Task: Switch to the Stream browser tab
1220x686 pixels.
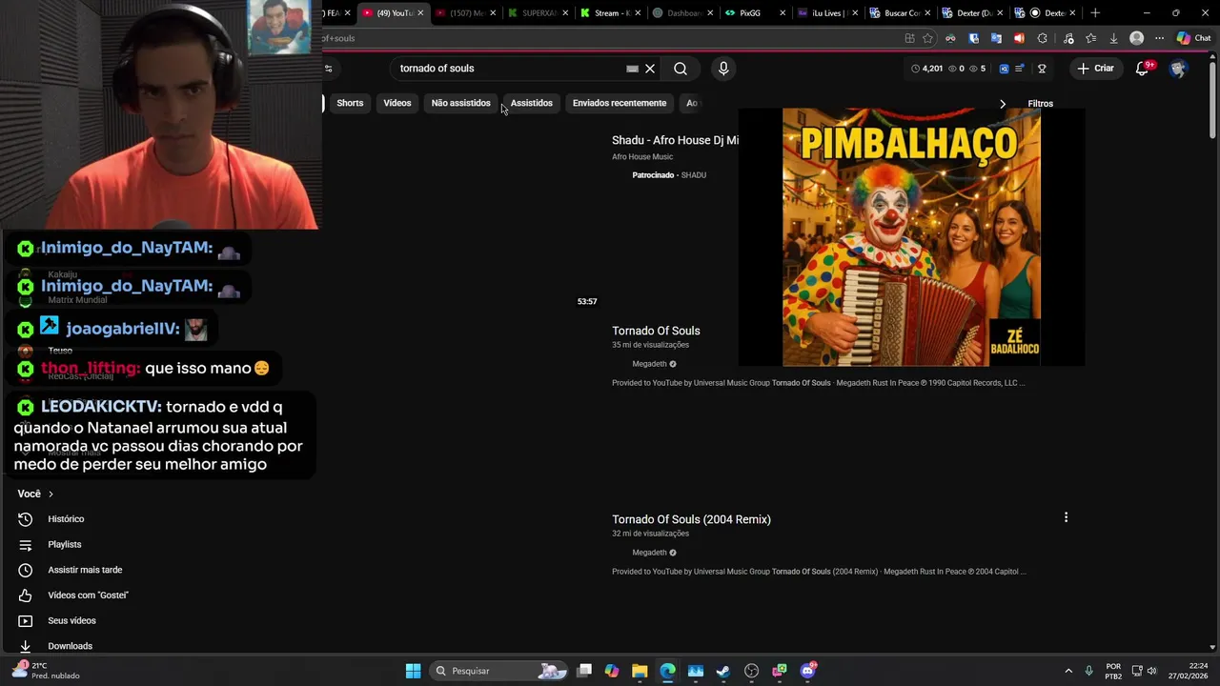Action: [x=611, y=12]
